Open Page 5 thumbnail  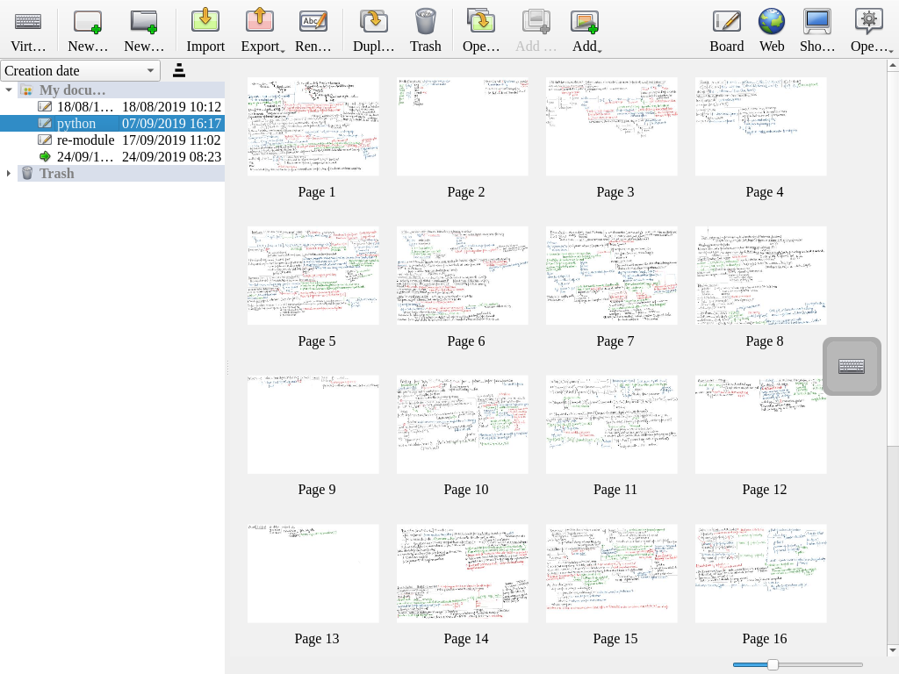pyautogui.click(x=313, y=275)
